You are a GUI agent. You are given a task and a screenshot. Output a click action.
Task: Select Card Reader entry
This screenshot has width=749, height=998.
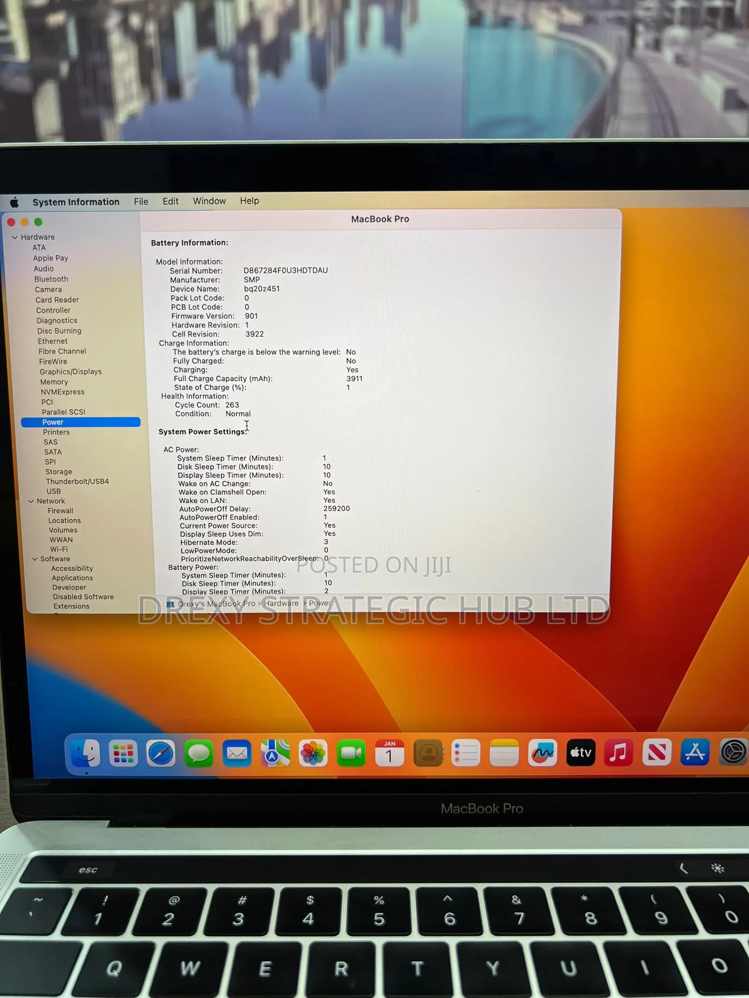57,300
